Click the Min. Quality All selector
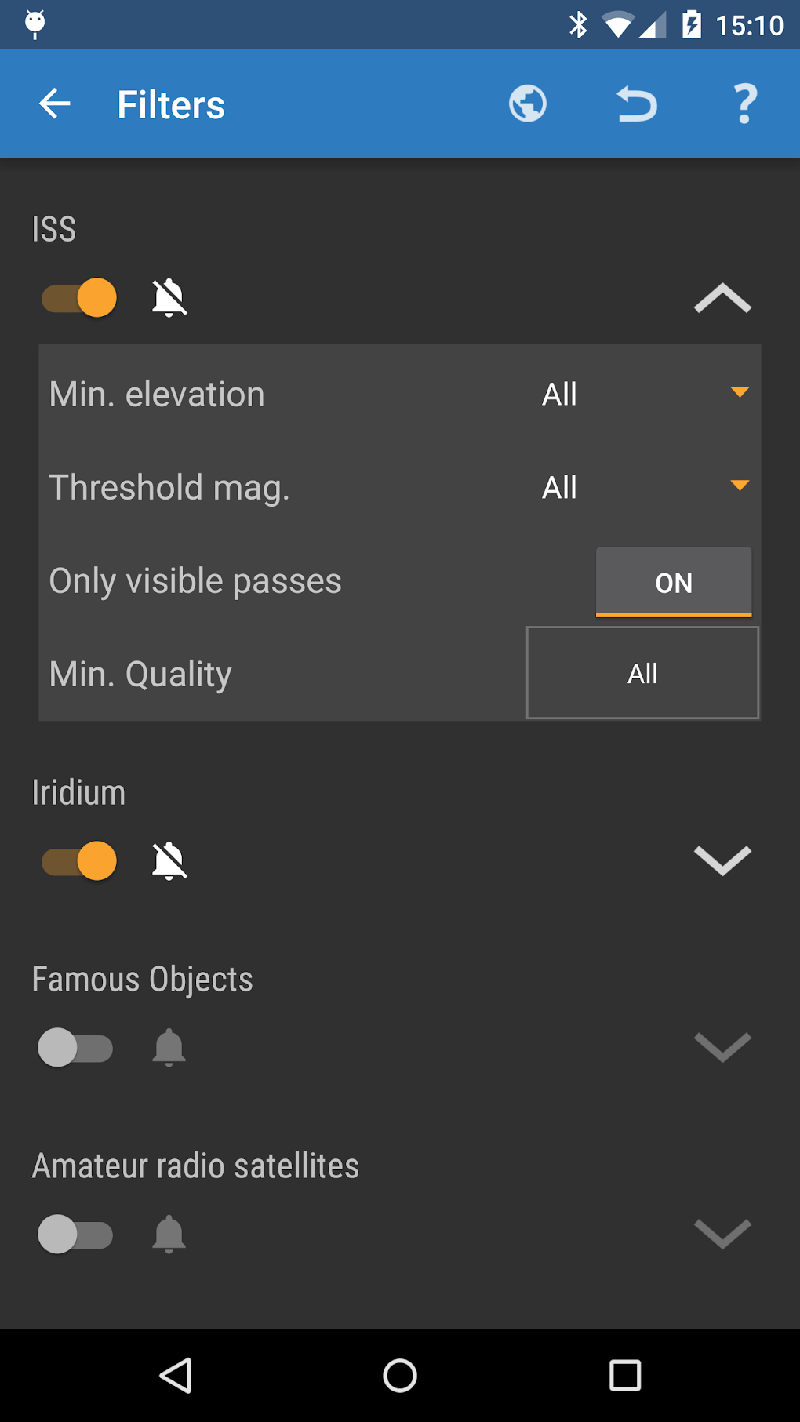800x1422 pixels. point(642,672)
